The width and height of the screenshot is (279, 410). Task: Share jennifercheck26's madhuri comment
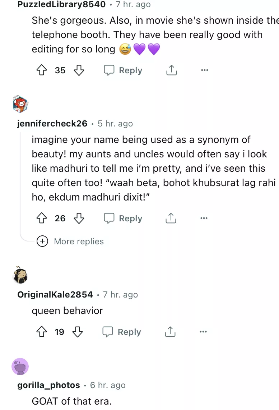point(171,218)
